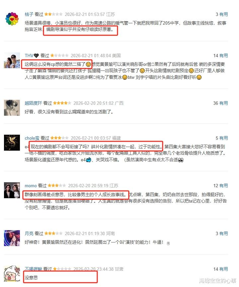Open 越陌度阡's vintage portrait avatar
Screen dimensions: 239x287
pyautogui.click(x=12, y=108)
